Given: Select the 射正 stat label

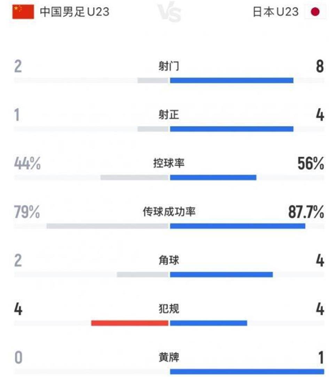Looking at the screenshot, I should pyautogui.click(x=169, y=114).
